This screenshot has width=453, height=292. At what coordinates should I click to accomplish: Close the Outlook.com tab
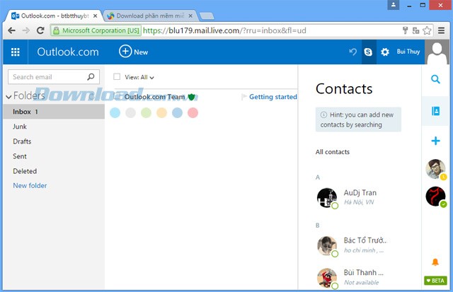point(95,16)
